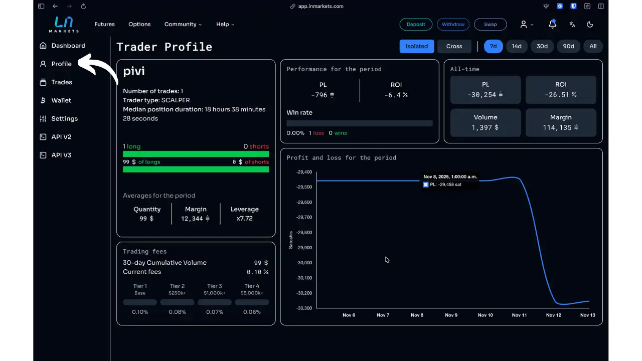642x361 pixels.
Task: Open the notifications bell
Action: coord(552,24)
